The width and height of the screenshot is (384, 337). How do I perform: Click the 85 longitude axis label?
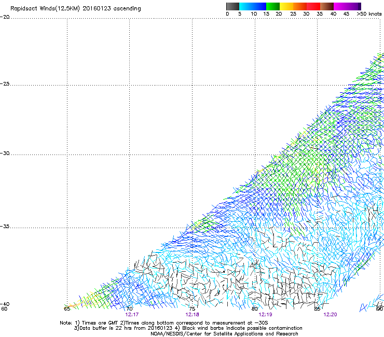tap(317, 309)
